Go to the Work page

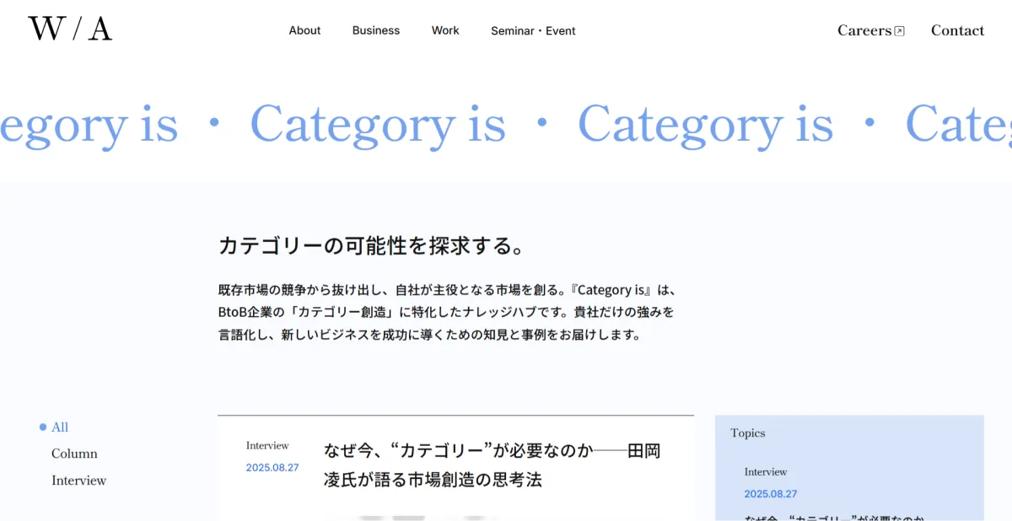(x=445, y=30)
